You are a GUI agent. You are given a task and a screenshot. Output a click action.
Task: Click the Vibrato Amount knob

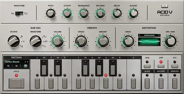(x=103, y=41)
